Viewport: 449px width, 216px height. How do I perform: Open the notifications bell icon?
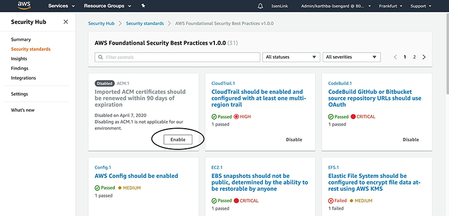coord(260,6)
